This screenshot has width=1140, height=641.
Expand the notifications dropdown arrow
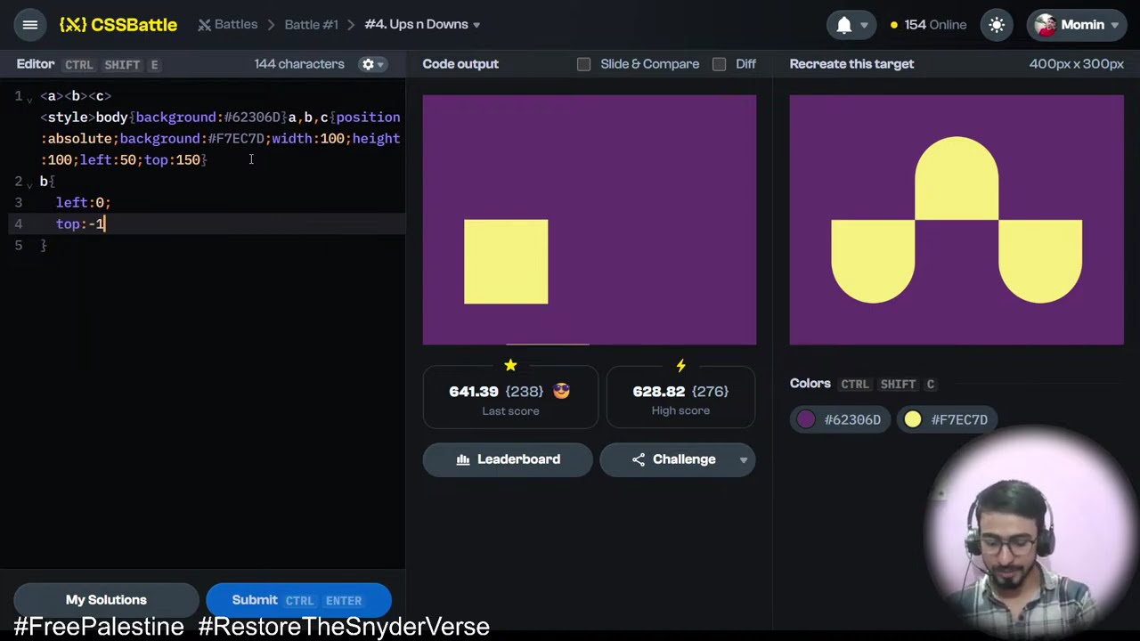coord(864,25)
